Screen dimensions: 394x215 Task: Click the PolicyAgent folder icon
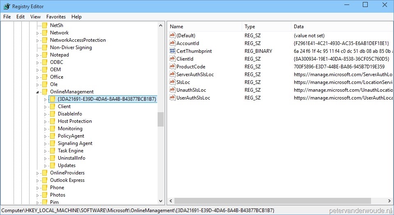coord(53,136)
